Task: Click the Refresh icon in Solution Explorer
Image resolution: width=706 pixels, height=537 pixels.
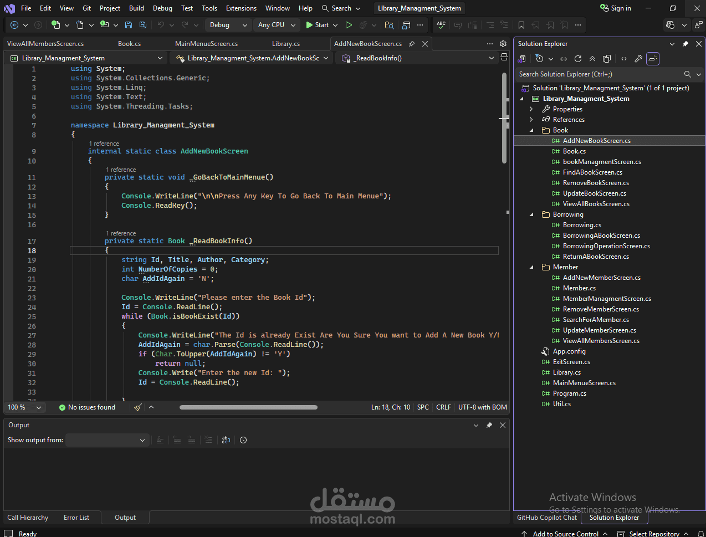Action: point(578,59)
